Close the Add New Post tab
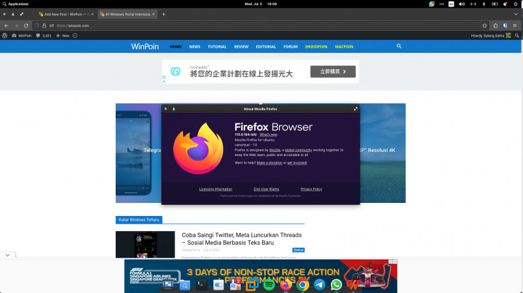This screenshot has width=523, height=293. (92, 14)
